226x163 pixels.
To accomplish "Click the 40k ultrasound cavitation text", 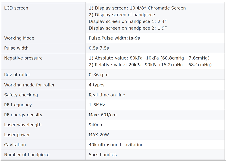I will coord(116,145).
